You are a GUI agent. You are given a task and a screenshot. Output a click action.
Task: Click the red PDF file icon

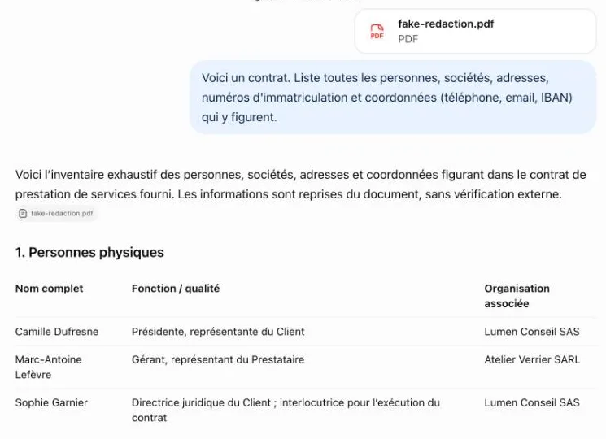(x=377, y=31)
